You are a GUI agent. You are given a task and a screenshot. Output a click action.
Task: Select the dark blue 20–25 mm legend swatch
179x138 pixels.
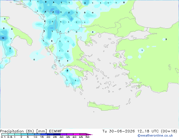point(51,134)
